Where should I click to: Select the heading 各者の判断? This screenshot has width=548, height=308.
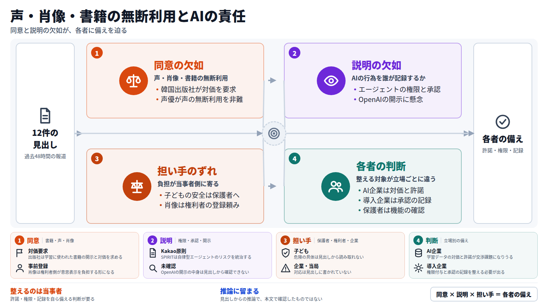tap(381, 166)
